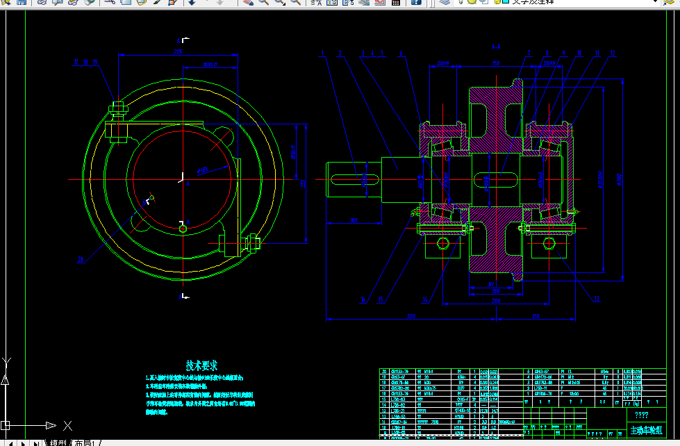Screen dimensions: 680x446
Task: Open the Properties palette icon
Action: [x=316, y=2]
